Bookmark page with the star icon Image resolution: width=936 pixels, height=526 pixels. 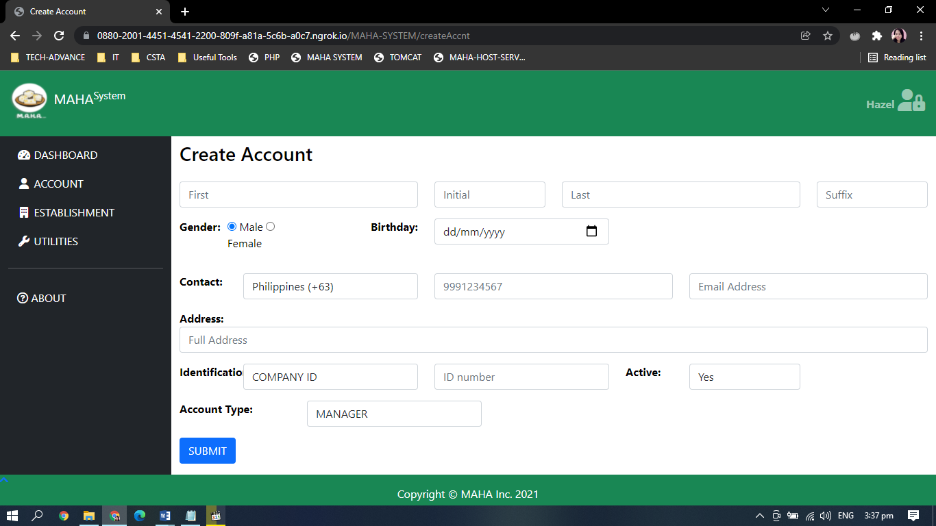(828, 36)
